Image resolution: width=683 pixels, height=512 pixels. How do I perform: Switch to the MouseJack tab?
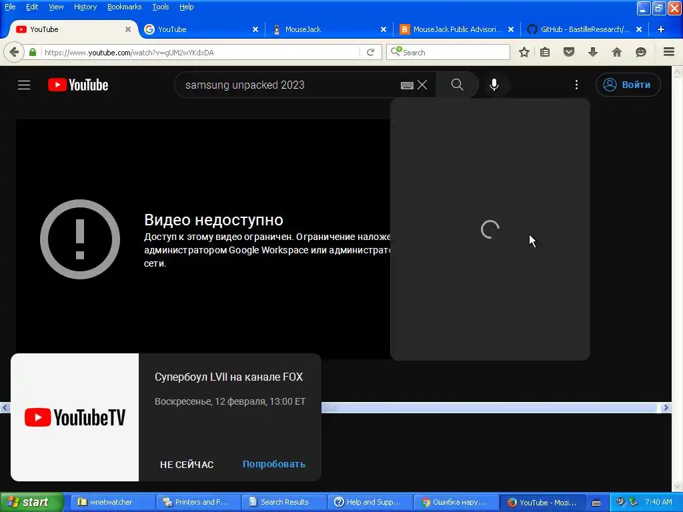(329, 29)
